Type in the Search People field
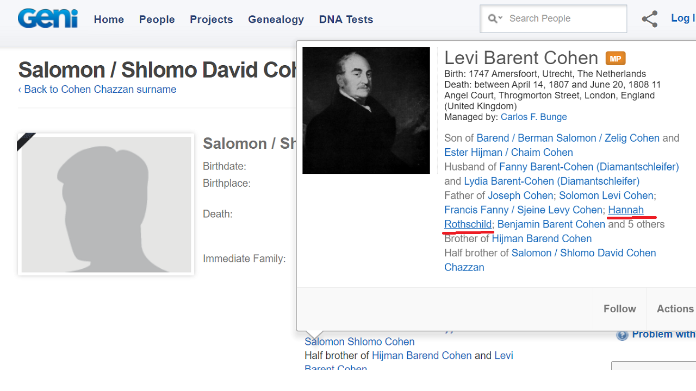Screen dimensions: 696x391 tap(565, 19)
